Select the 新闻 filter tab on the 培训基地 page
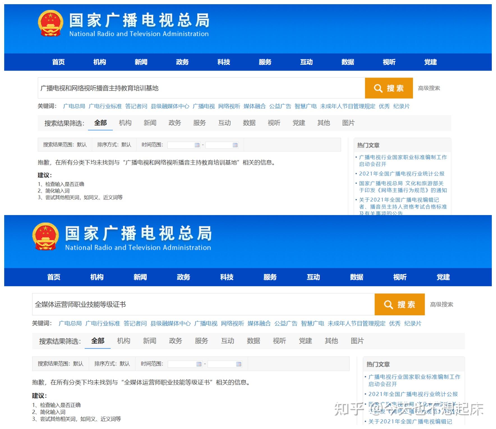 (150, 123)
